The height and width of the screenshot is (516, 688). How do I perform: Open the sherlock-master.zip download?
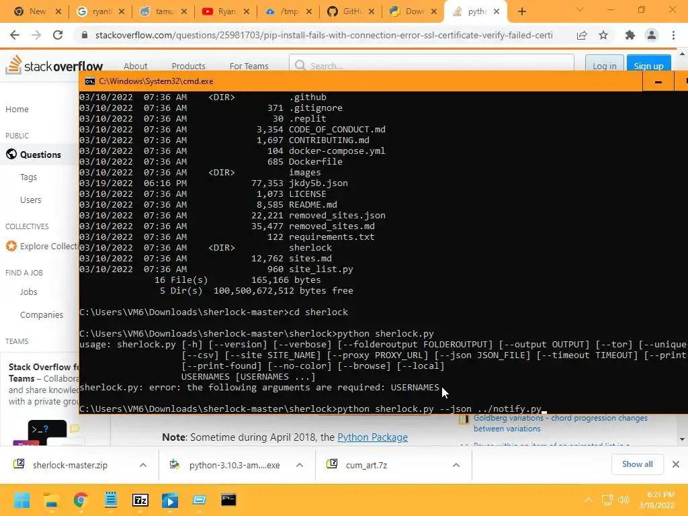[x=70, y=465]
